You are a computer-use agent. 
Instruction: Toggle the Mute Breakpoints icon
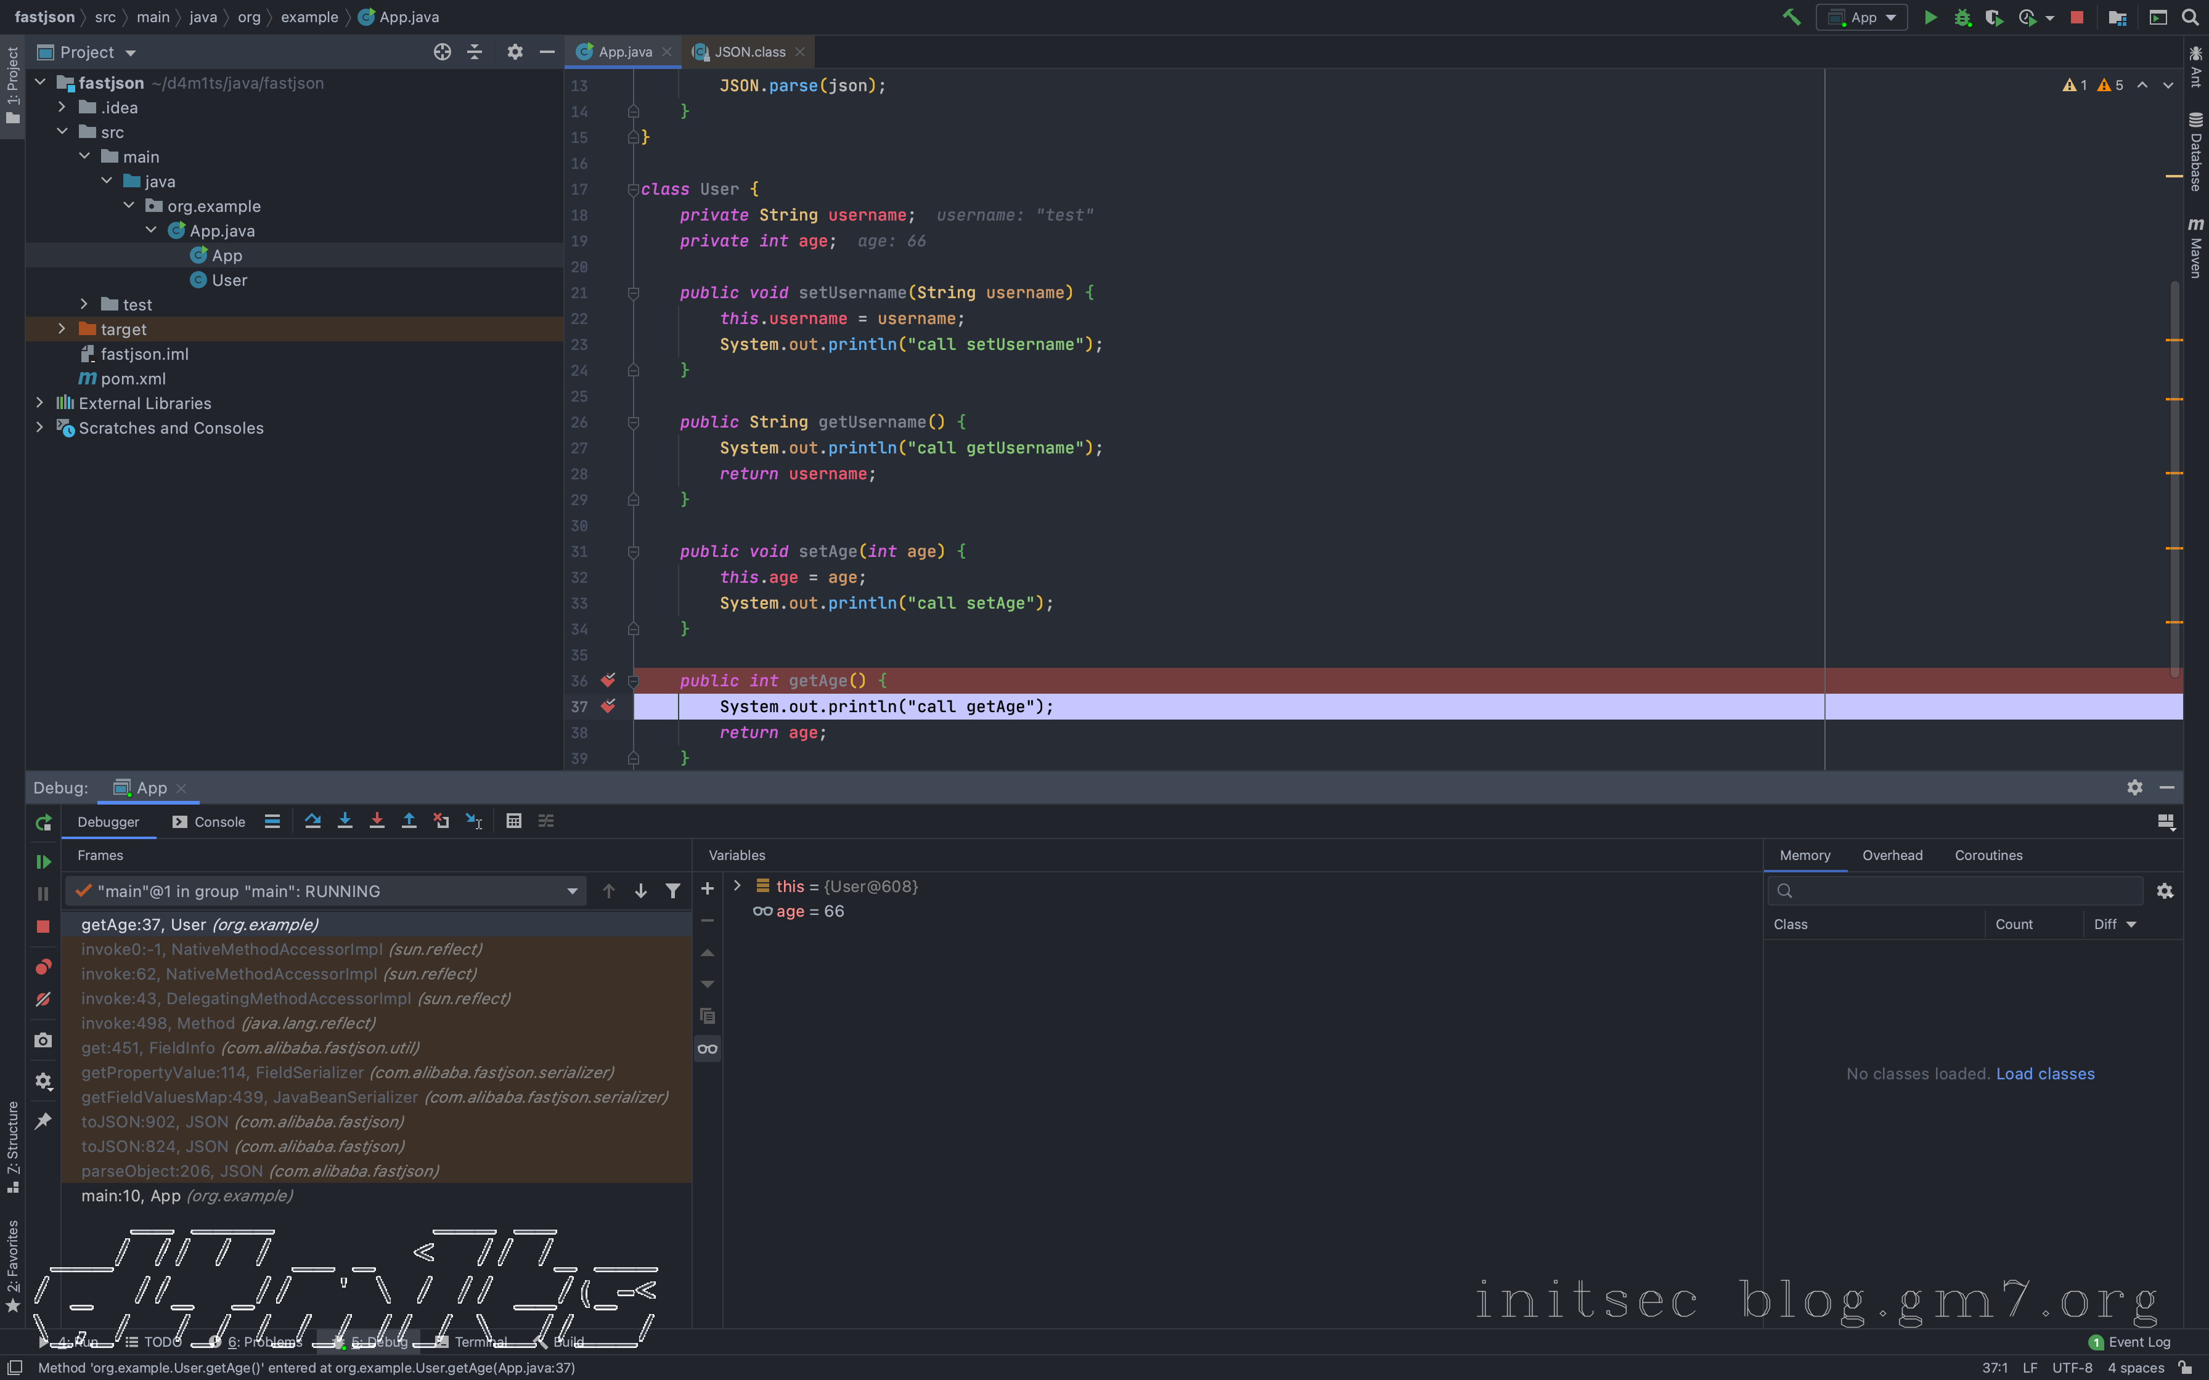click(x=43, y=999)
